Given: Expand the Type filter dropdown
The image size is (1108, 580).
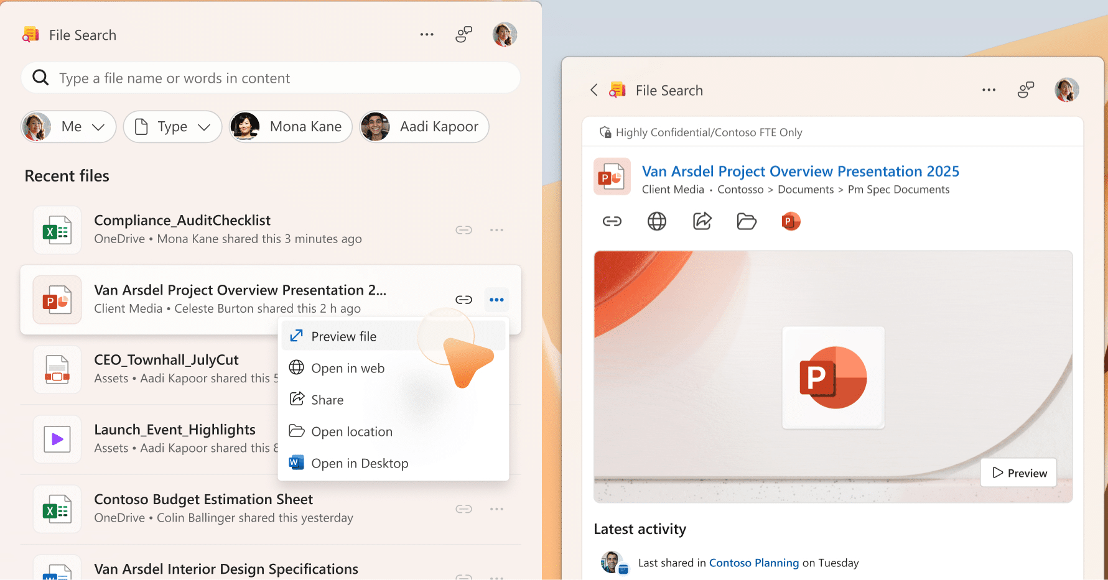Looking at the screenshot, I should click(172, 127).
